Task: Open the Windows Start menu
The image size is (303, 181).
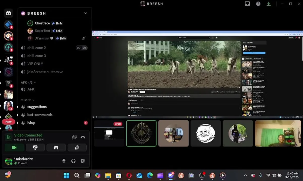Action: (66, 175)
